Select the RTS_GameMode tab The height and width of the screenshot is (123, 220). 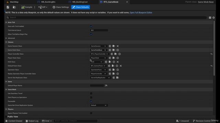pos(111,2)
